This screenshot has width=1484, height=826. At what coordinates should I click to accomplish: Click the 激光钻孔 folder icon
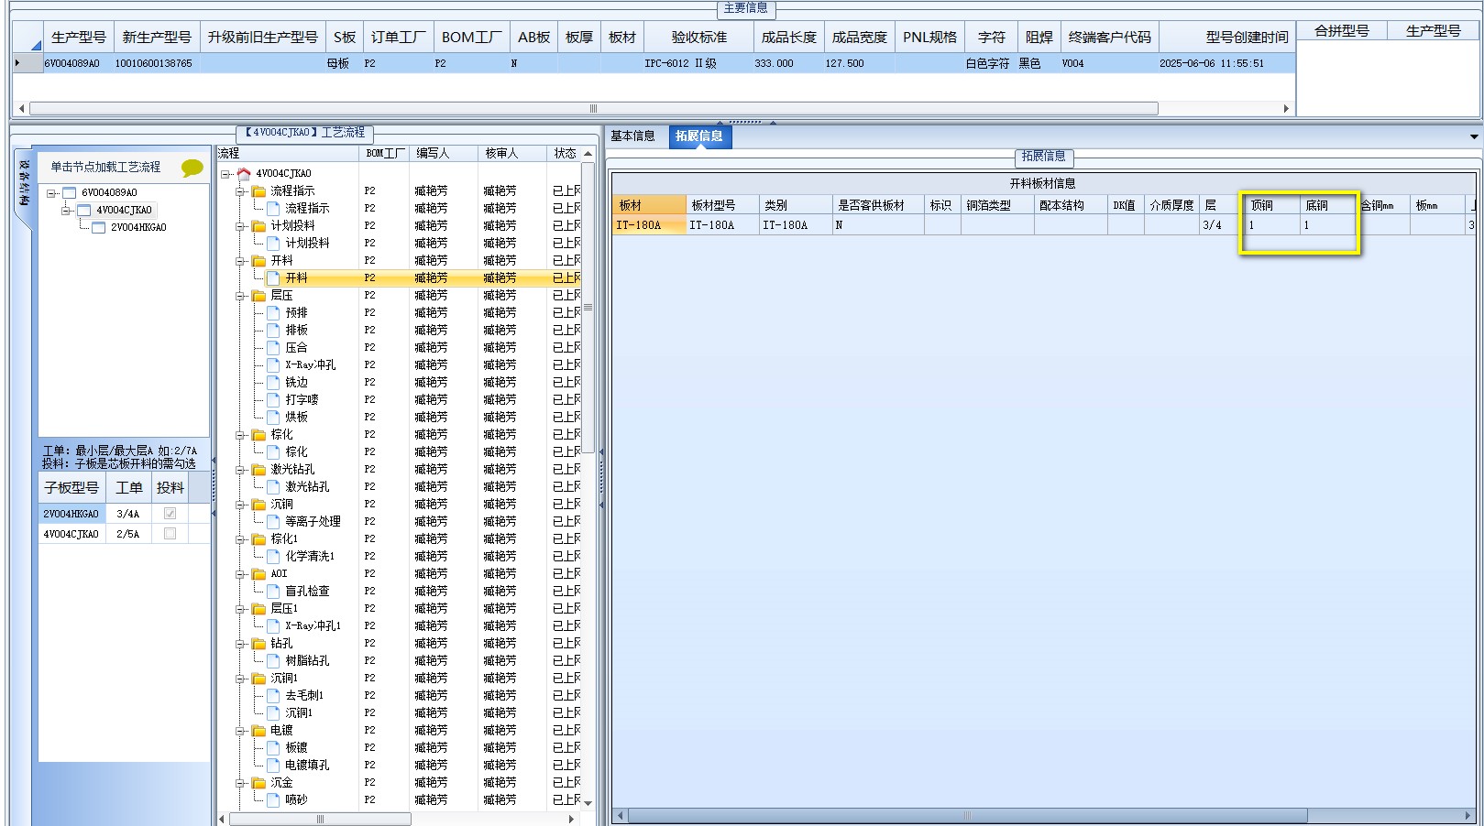click(258, 469)
